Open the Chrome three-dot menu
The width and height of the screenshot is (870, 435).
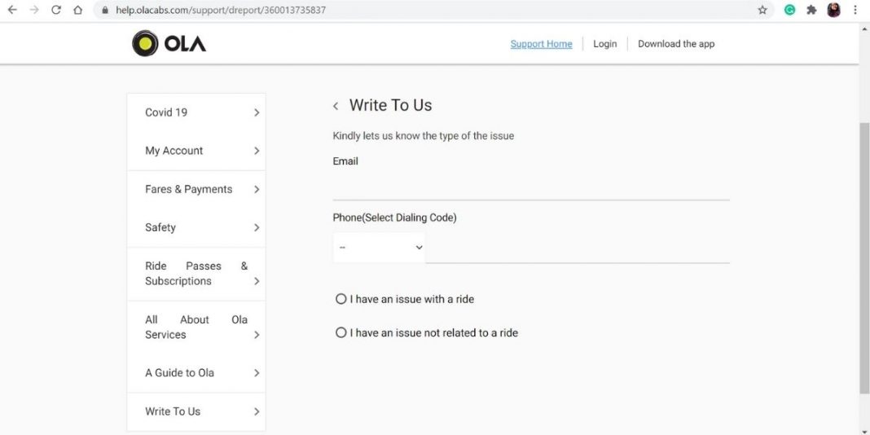tap(855, 10)
